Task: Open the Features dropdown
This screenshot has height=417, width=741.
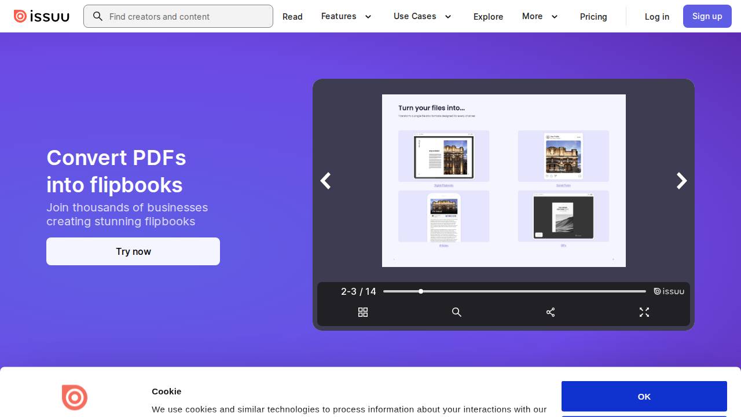Action: 346,16
